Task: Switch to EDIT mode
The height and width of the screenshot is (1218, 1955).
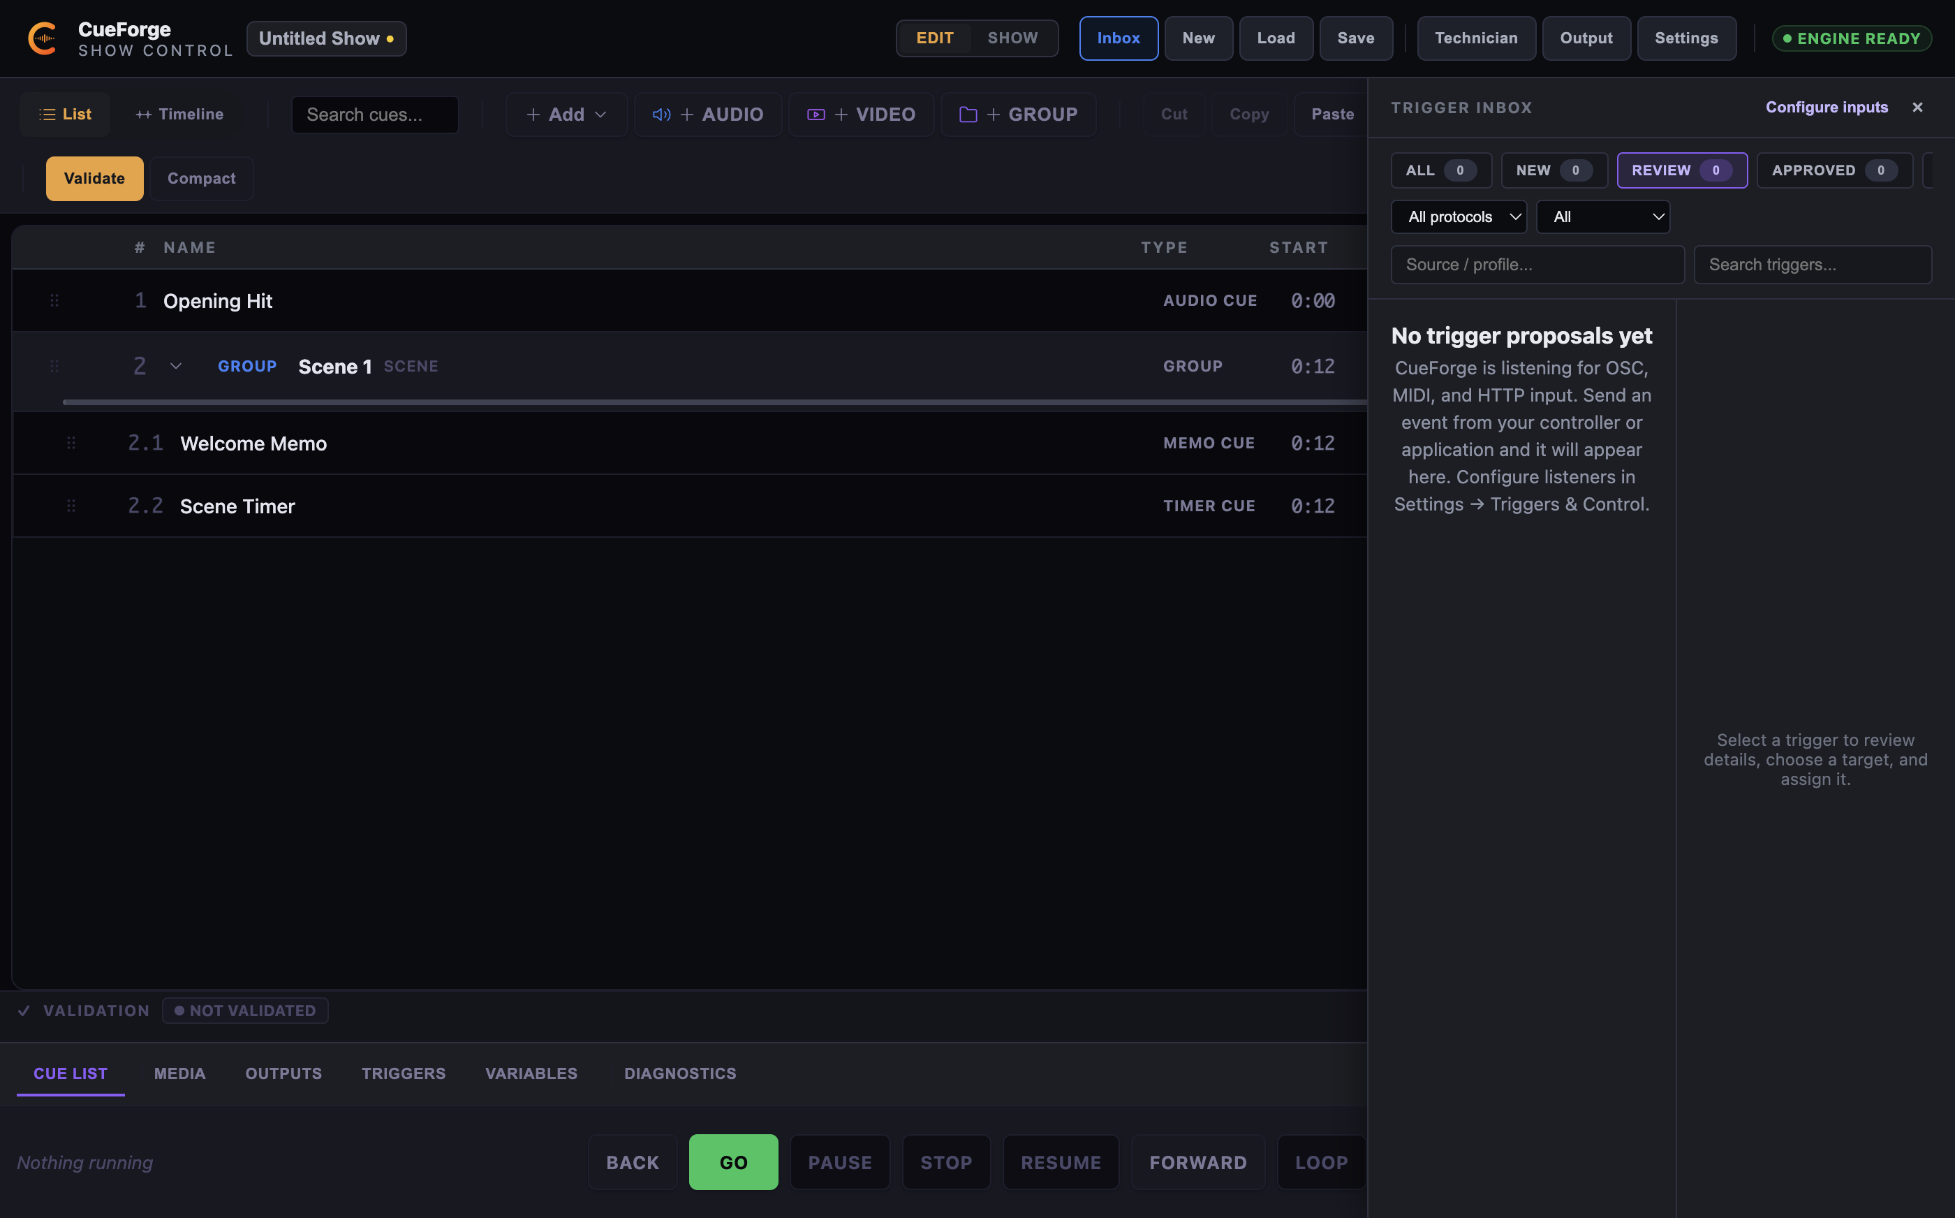Action: pyautogui.click(x=935, y=38)
